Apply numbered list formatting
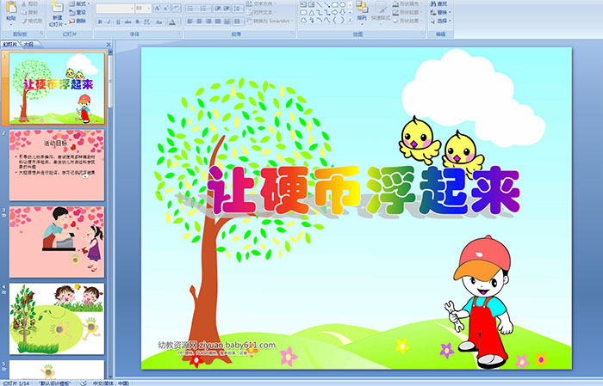Screen dimensions: 603x386 204,9
